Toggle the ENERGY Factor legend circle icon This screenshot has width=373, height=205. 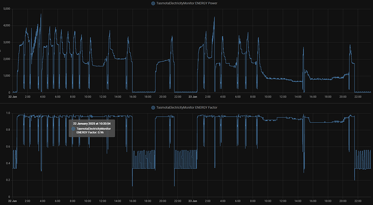click(x=153, y=108)
